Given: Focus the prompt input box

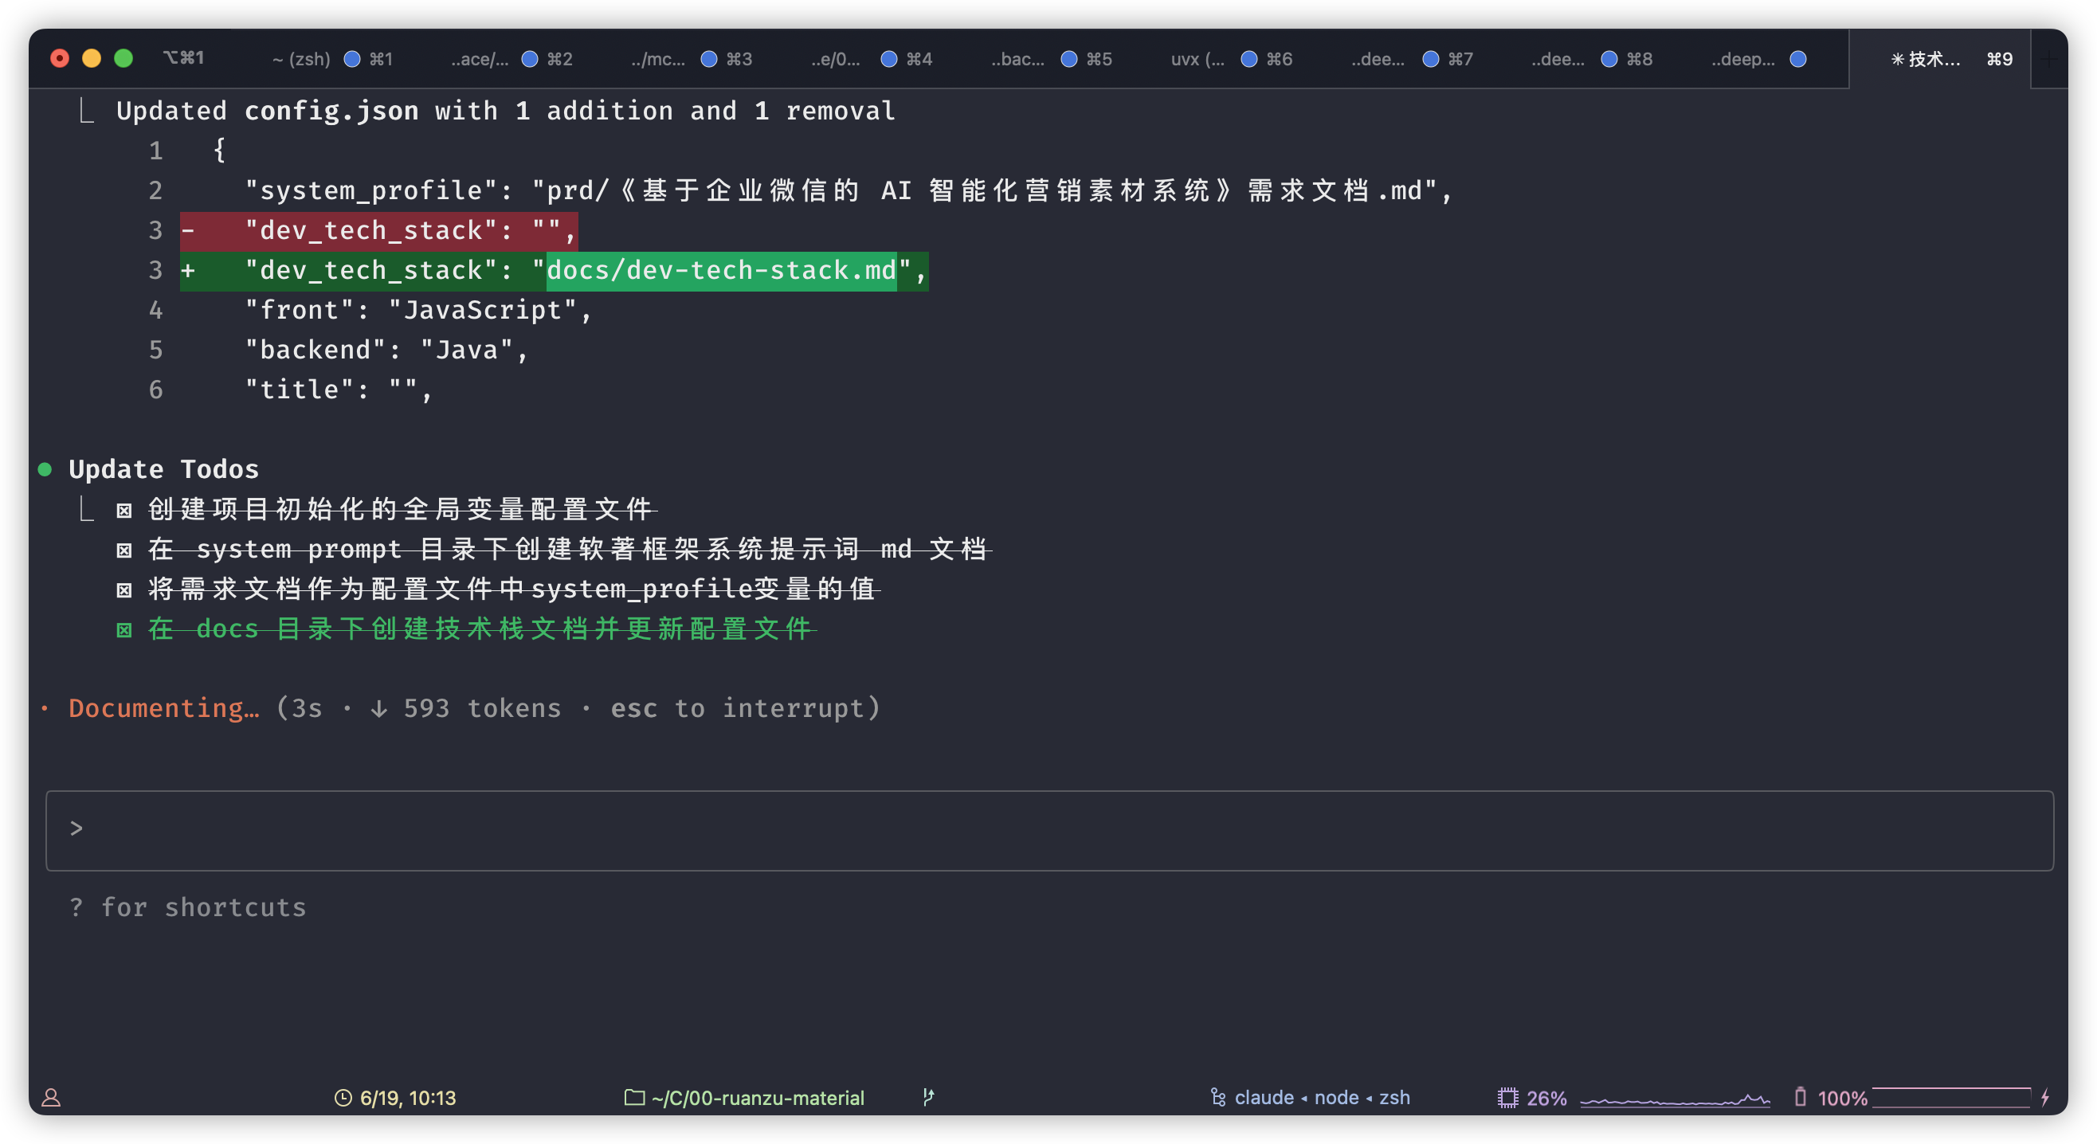Looking at the screenshot, I should 1048,829.
